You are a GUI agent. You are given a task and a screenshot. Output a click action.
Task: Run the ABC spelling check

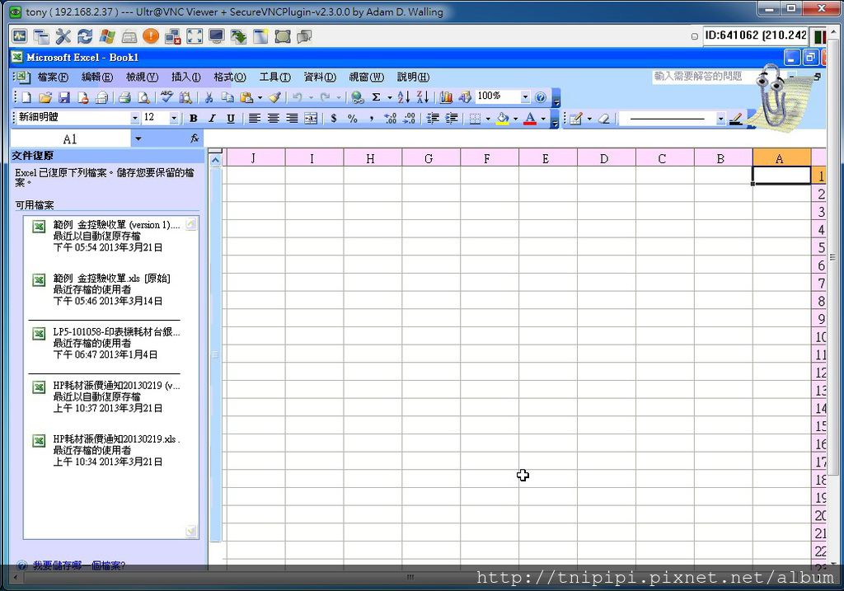click(x=166, y=97)
